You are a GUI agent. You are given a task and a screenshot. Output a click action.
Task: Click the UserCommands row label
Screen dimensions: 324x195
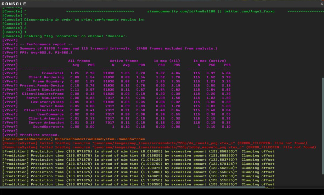tap(50, 114)
